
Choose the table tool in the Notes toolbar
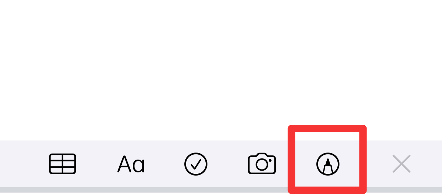pyautogui.click(x=62, y=164)
